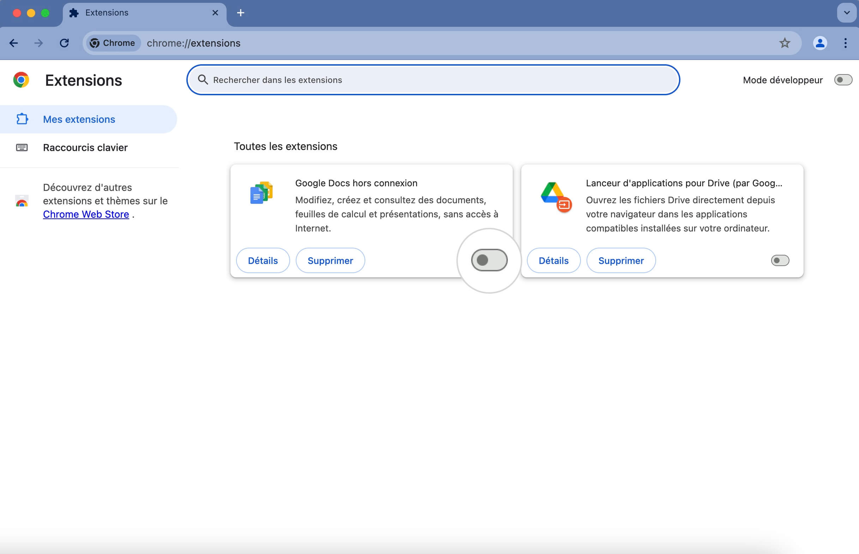The height and width of the screenshot is (554, 859).
Task: Open Détails for Lanceur d'applications pour Drive
Action: pyautogui.click(x=554, y=261)
